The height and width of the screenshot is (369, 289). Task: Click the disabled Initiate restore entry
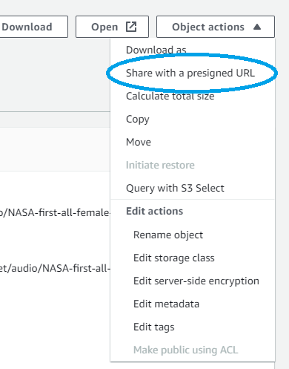[x=160, y=165]
